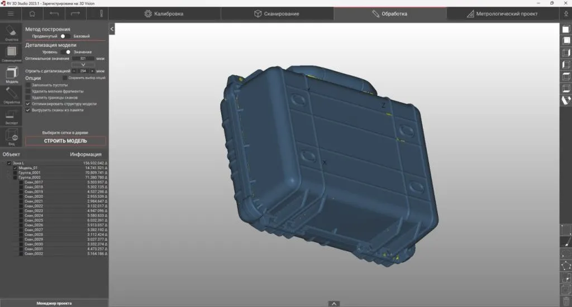Viewport: 572px width, 307px height.
Task: Open the hamburger main menu
Action: pyautogui.click(x=11, y=13)
